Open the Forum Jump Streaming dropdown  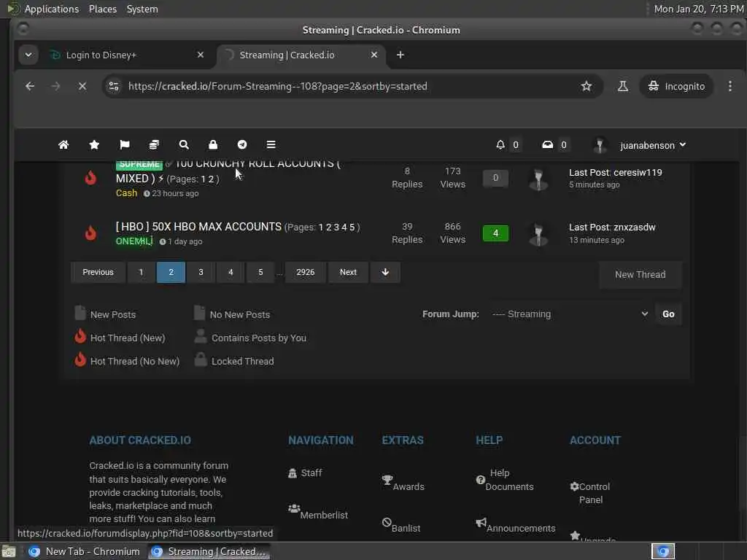[570, 314]
